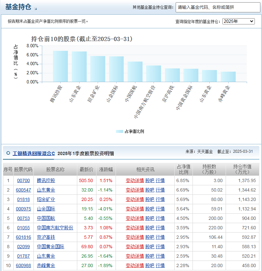262x271 pixels.
Task: Open the 工银精选回报混合C fund link
Action: coord(34,153)
